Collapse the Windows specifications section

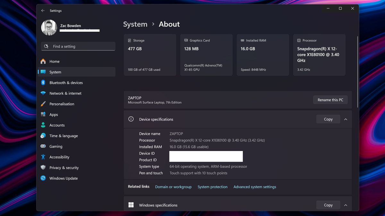tap(346, 205)
